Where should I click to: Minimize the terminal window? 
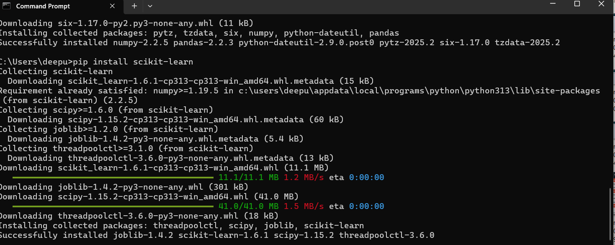pyautogui.click(x=553, y=4)
